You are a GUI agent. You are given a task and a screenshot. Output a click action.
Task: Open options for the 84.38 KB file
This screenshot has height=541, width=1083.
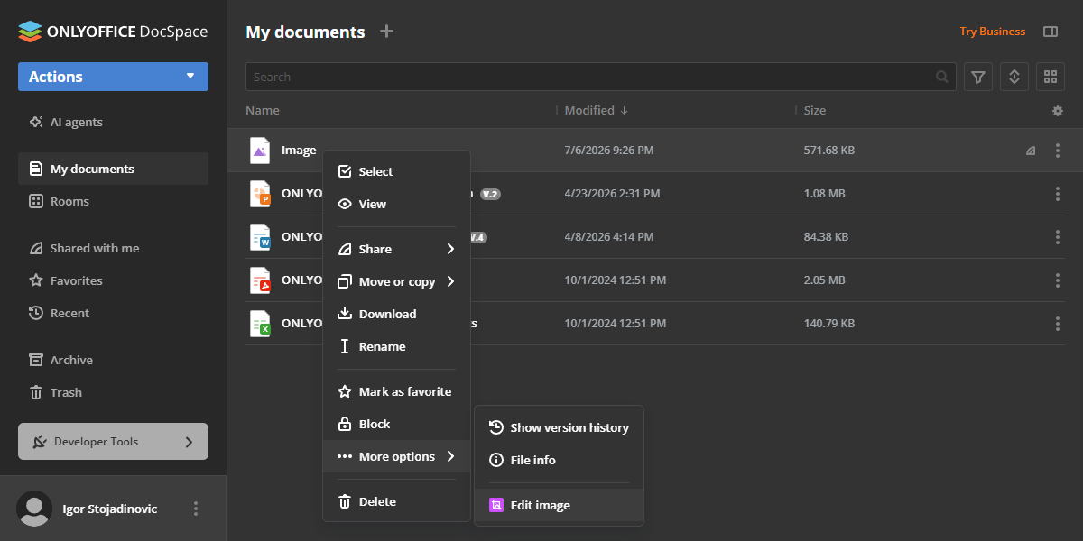point(1058,237)
